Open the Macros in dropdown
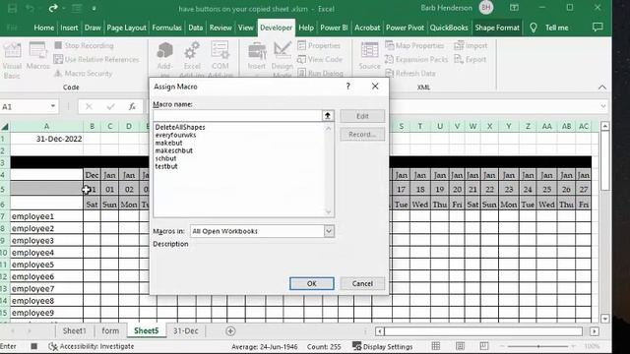Image resolution: width=630 pixels, height=354 pixels. click(328, 231)
